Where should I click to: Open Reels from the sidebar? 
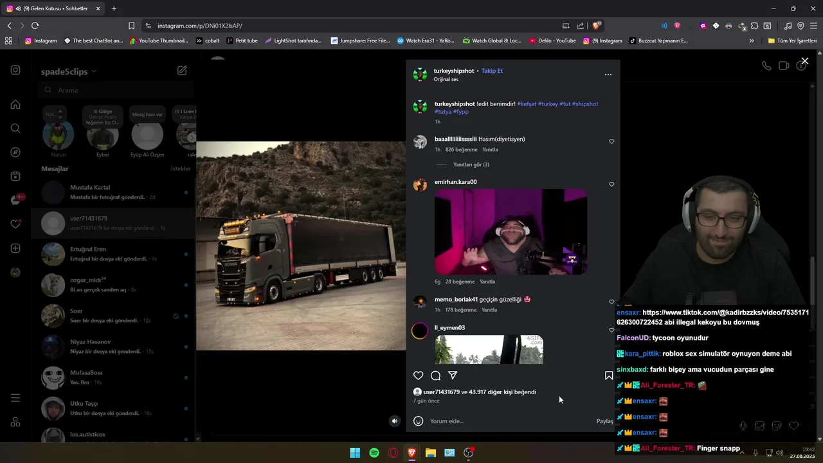[x=15, y=176]
